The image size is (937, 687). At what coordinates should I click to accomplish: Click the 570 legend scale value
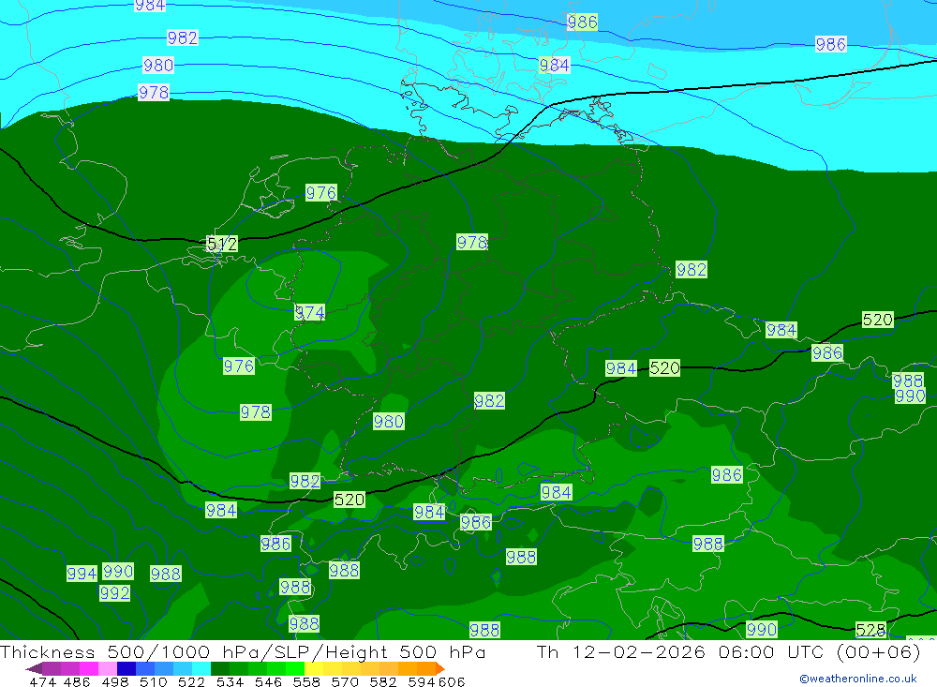tap(345, 681)
